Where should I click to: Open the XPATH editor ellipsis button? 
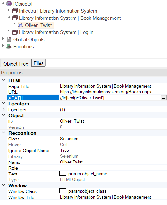click(163, 98)
